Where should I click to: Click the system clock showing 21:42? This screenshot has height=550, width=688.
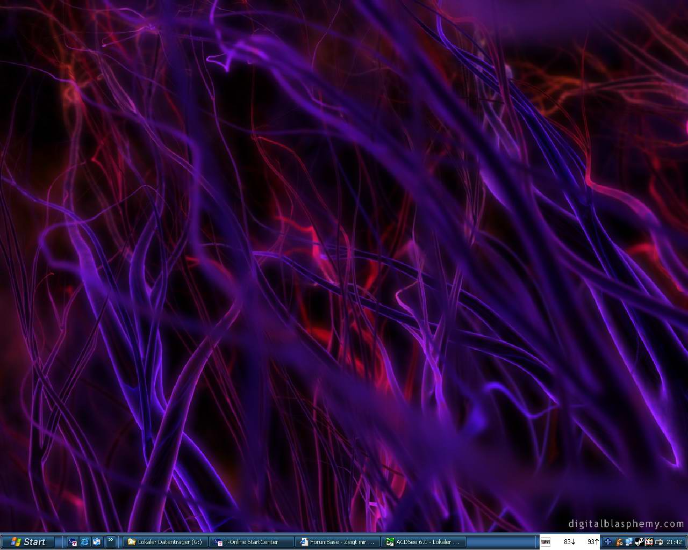coord(674,542)
